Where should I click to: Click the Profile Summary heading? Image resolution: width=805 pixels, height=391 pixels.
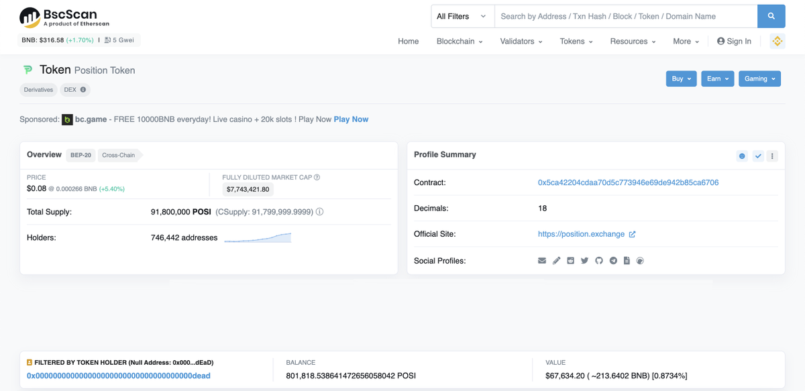coord(445,154)
